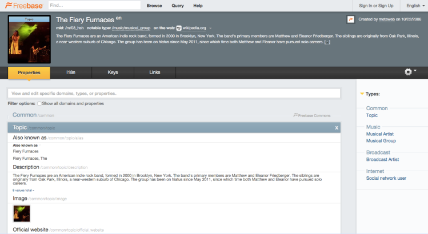This screenshot has width=428, height=234.
Task: Click the Image property heading
Action: point(20,198)
